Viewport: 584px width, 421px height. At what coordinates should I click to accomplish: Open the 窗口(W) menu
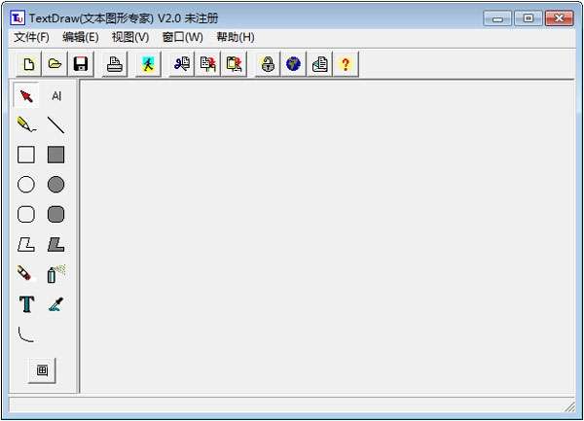(x=183, y=37)
